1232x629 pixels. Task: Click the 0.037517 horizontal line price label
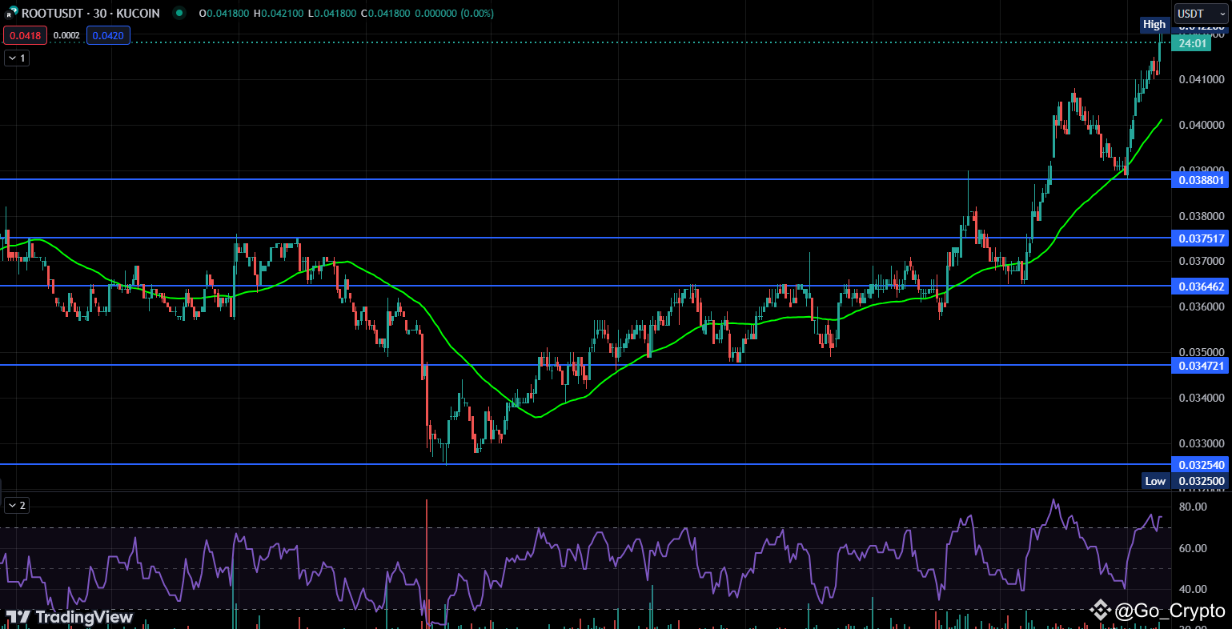[x=1202, y=238]
